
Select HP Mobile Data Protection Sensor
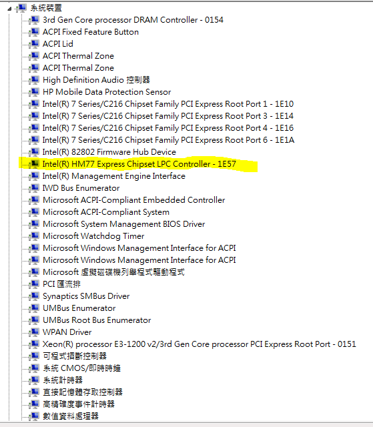coord(107,92)
